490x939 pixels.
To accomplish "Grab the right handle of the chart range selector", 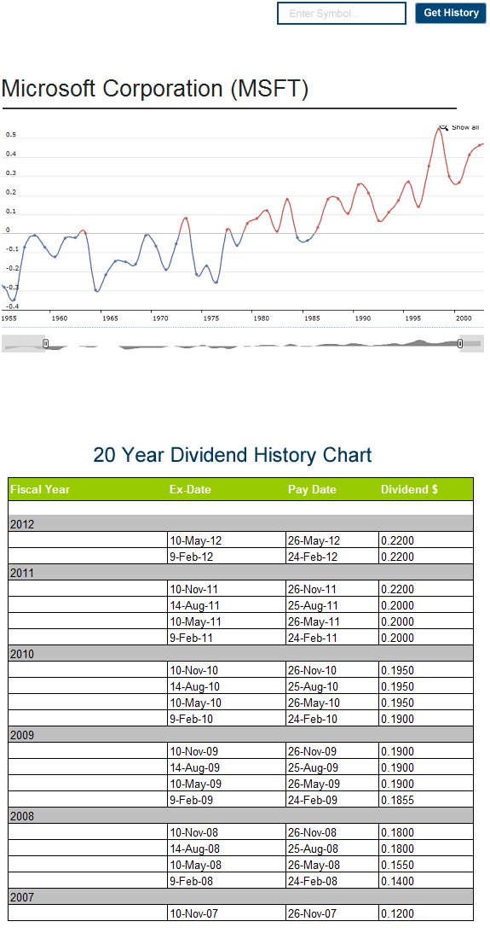I will pyautogui.click(x=460, y=344).
